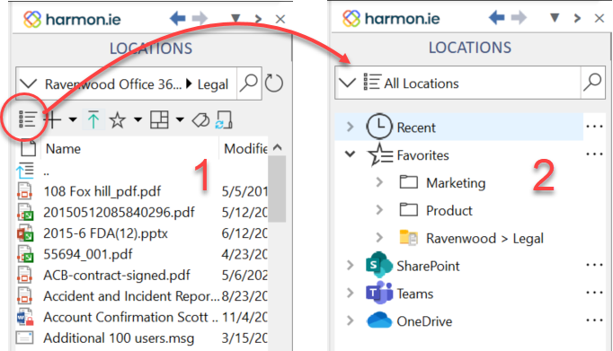Select the Teams location item

click(414, 294)
